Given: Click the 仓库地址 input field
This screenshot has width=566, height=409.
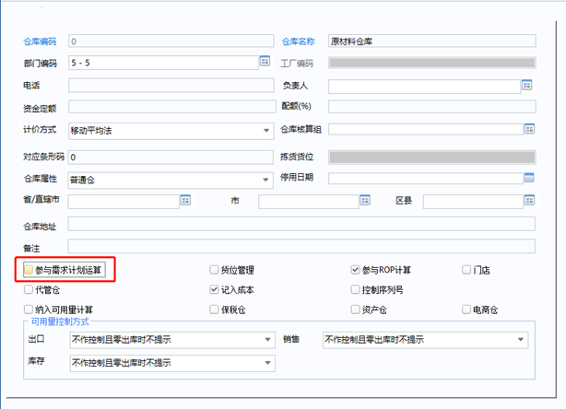Looking at the screenshot, I should [x=301, y=224].
